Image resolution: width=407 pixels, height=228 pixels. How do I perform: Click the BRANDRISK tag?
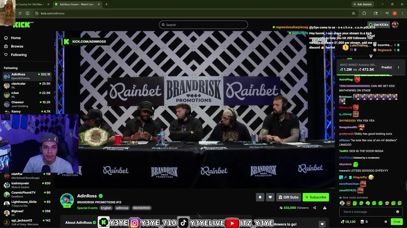point(141,208)
